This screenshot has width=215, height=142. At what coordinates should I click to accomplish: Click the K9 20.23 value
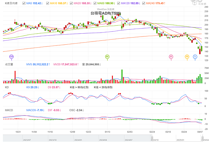pos(33,87)
